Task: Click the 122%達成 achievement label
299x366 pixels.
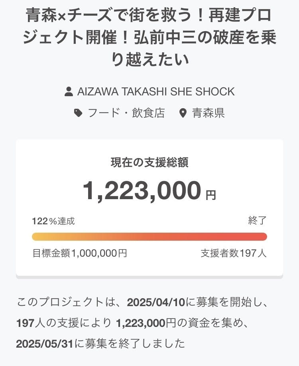Action: click(x=53, y=221)
